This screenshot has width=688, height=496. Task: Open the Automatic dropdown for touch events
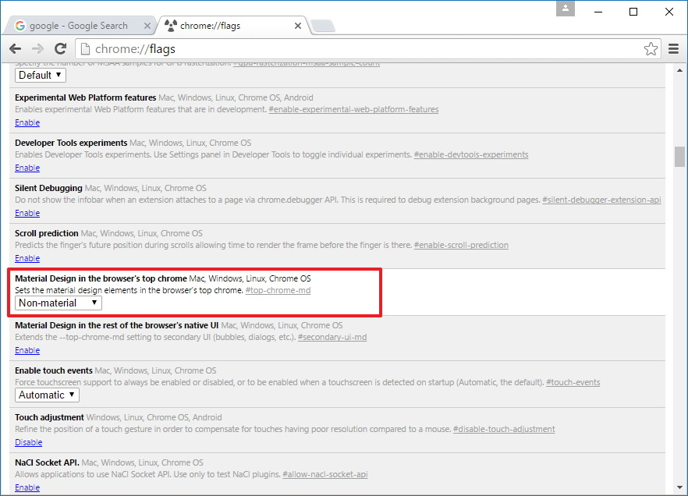[x=47, y=395]
